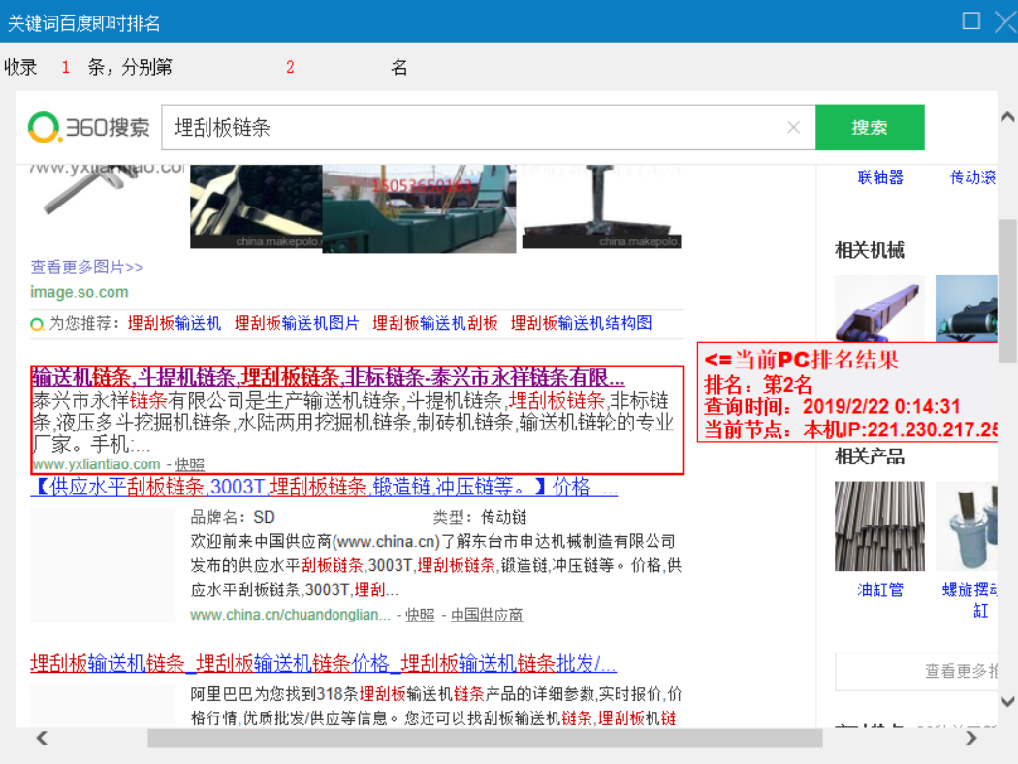Screen dimensions: 1018x764
Task: Click the 传动滚 related link
Action: coord(972,177)
